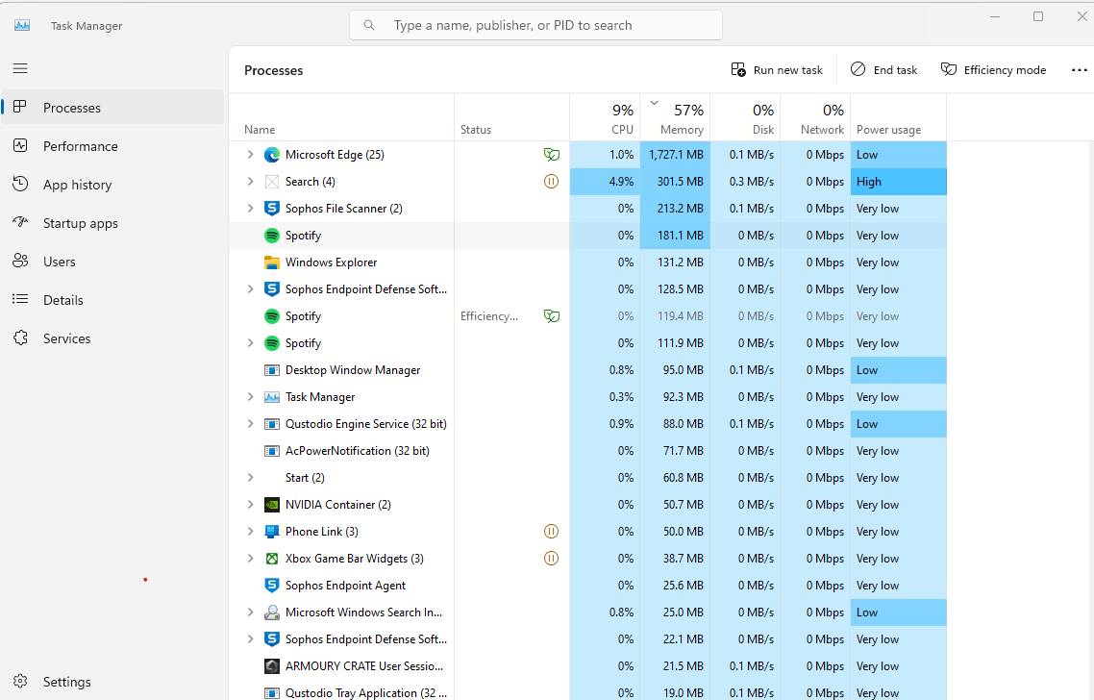Open the Users page
This screenshot has height=700, width=1094.
[x=113, y=261]
